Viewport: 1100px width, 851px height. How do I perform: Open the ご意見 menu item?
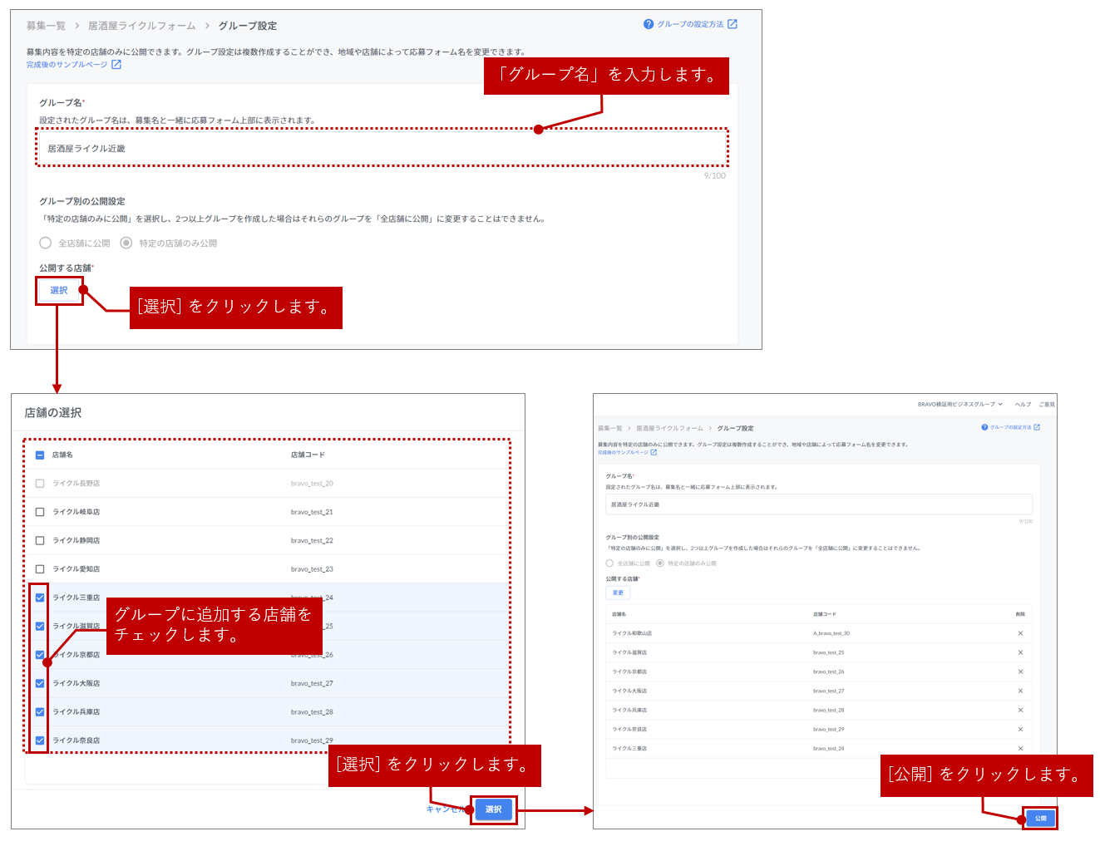point(1046,405)
